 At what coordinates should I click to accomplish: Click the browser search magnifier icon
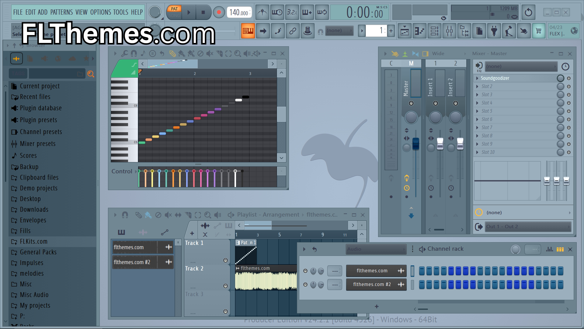pyautogui.click(x=91, y=74)
